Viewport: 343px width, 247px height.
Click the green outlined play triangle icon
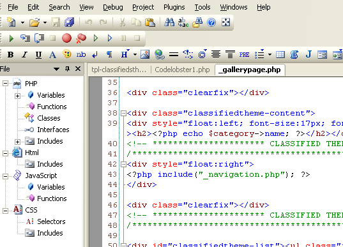(x=96, y=38)
